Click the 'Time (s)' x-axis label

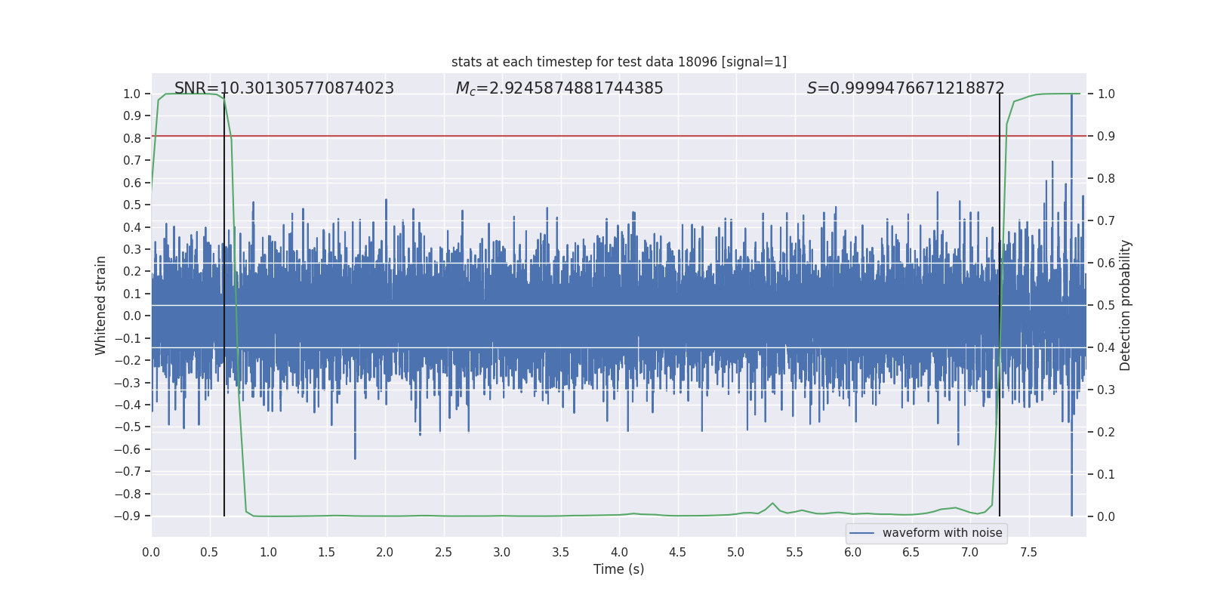pos(618,569)
